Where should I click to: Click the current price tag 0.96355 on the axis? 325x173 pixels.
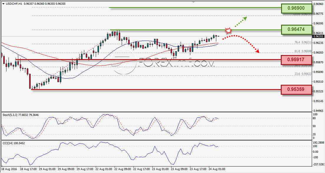[x=318, y=36]
